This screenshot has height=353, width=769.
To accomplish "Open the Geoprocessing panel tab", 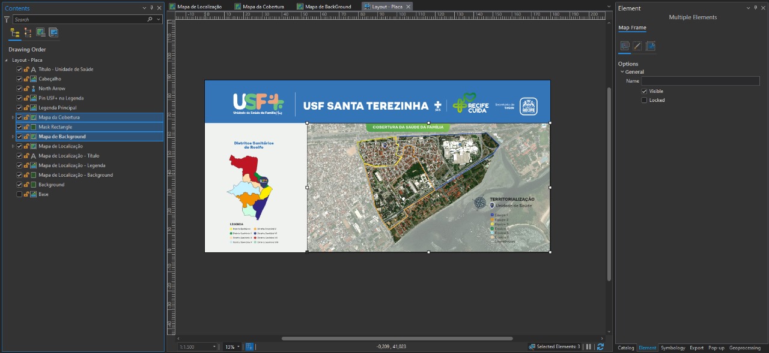I will [745, 348].
